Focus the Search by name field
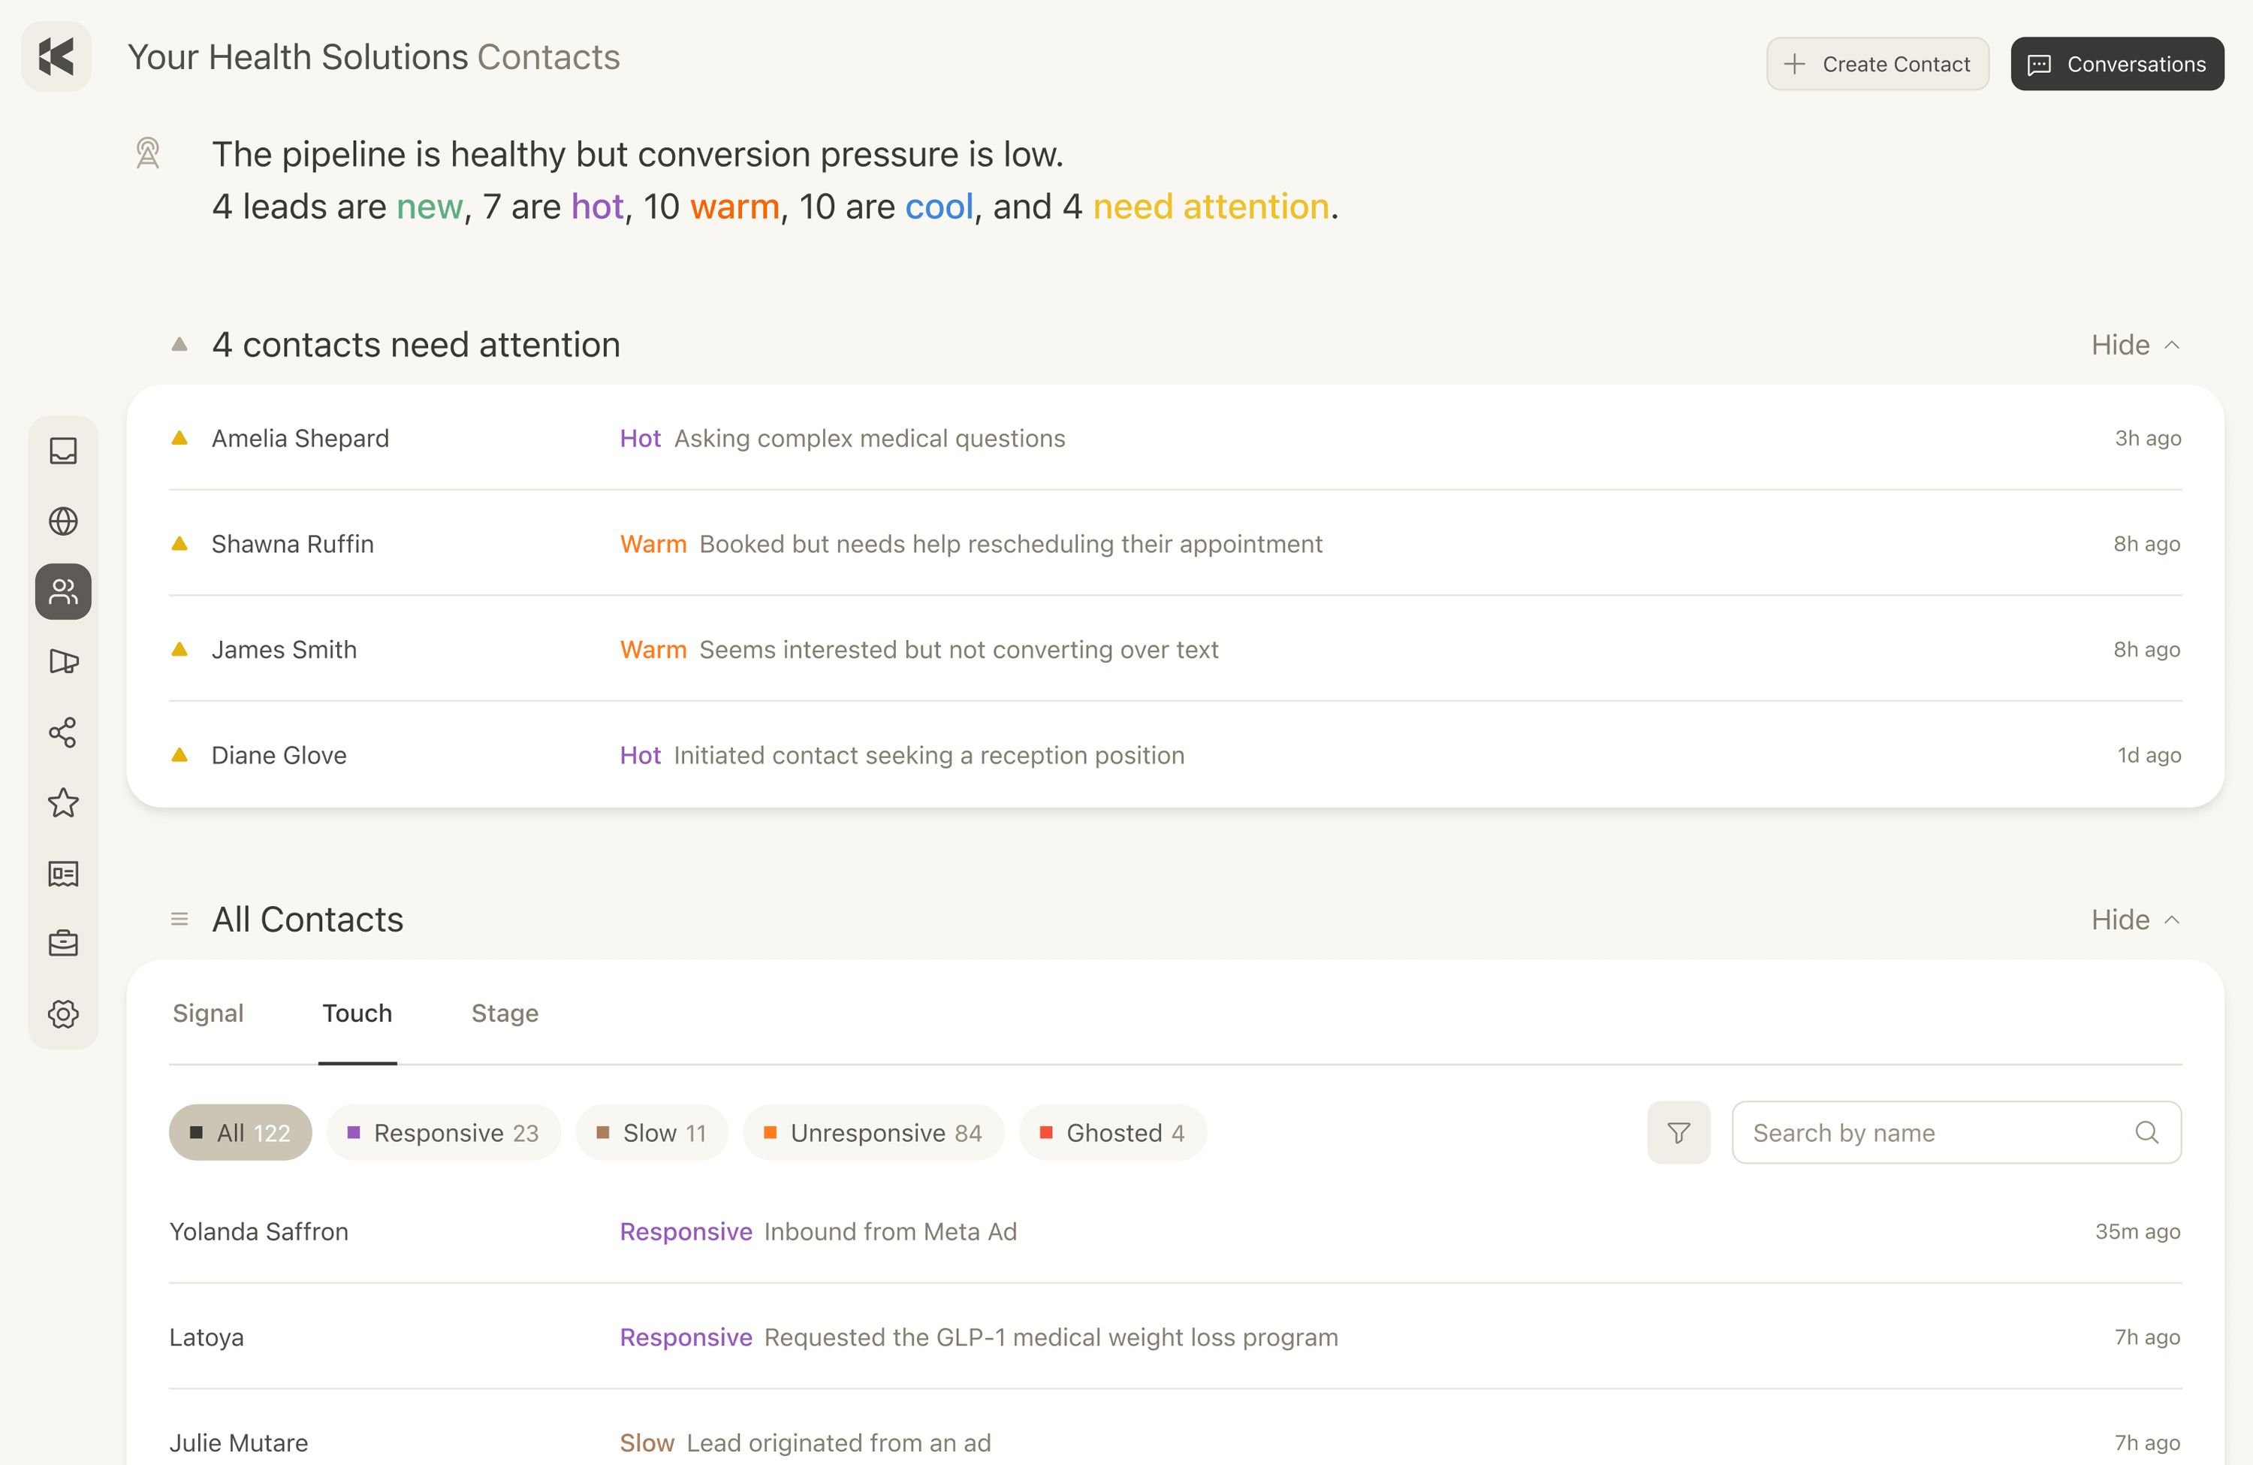Image resolution: width=2253 pixels, height=1465 pixels. coord(1956,1133)
